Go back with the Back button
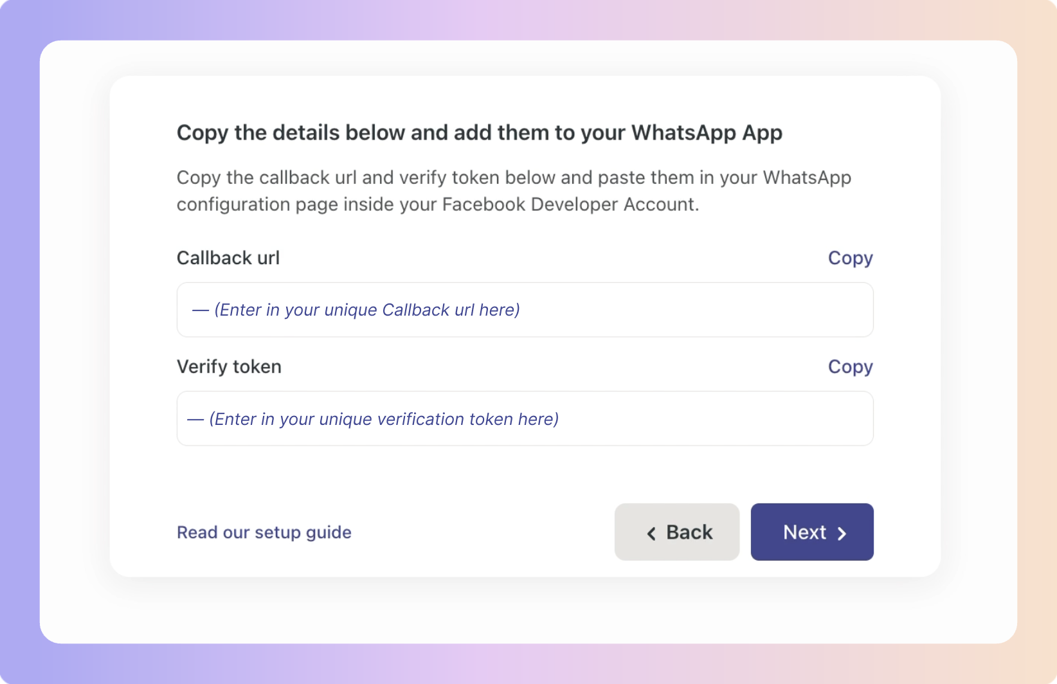The width and height of the screenshot is (1057, 684). point(676,532)
